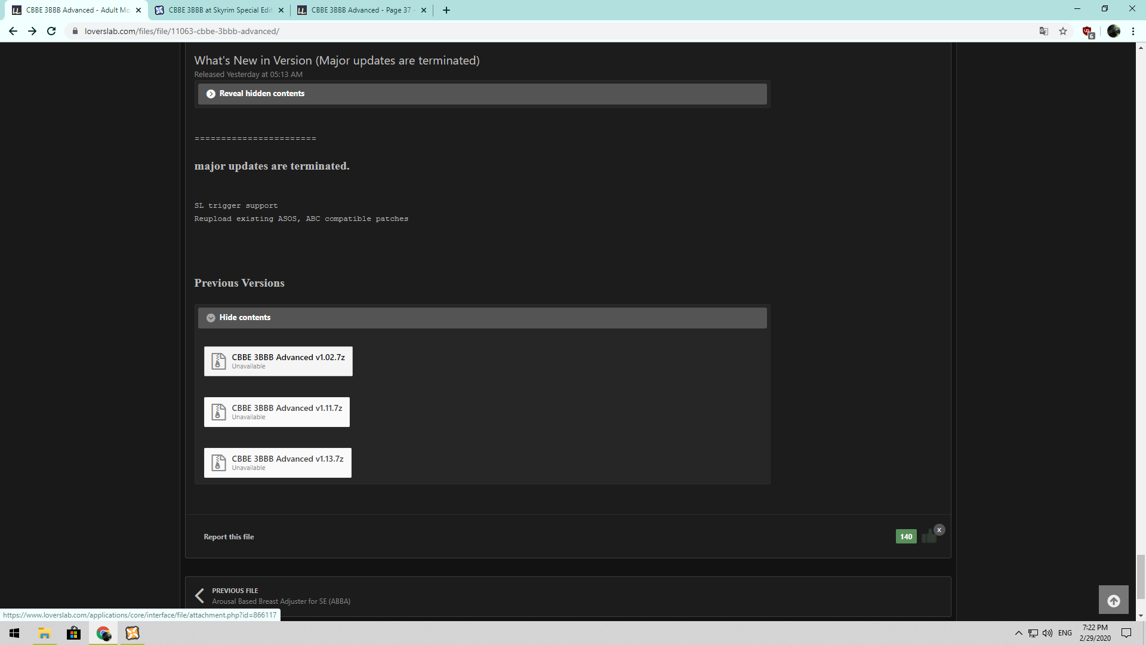
Task: Click Report this file link
Action: [229, 537]
